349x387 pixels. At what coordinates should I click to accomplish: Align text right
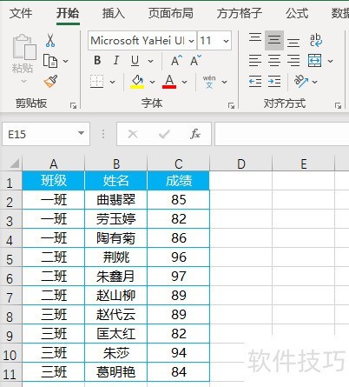[x=293, y=61]
